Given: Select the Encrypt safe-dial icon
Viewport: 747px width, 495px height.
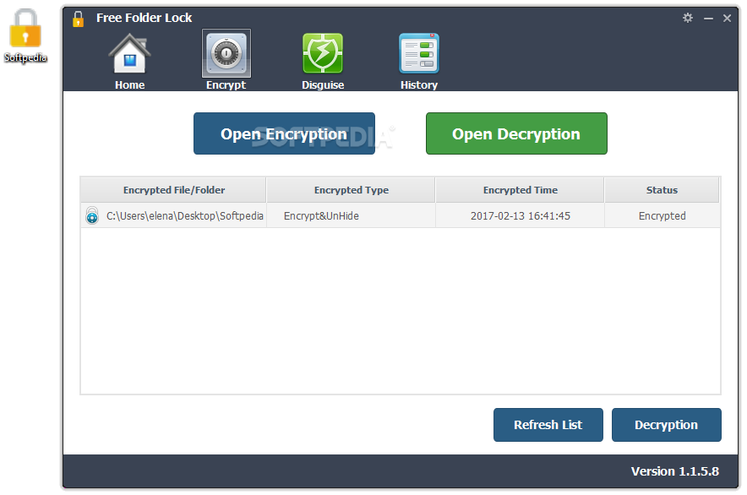Looking at the screenshot, I should (x=226, y=53).
